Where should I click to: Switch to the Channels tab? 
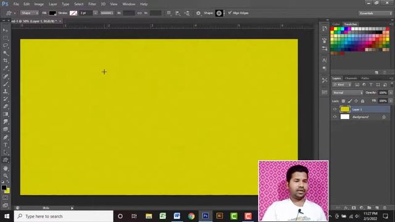(351, 78)
